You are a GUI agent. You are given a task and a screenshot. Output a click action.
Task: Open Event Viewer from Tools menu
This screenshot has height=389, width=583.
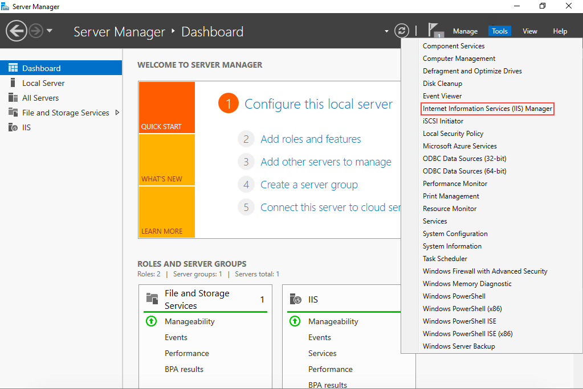(442, 96)
